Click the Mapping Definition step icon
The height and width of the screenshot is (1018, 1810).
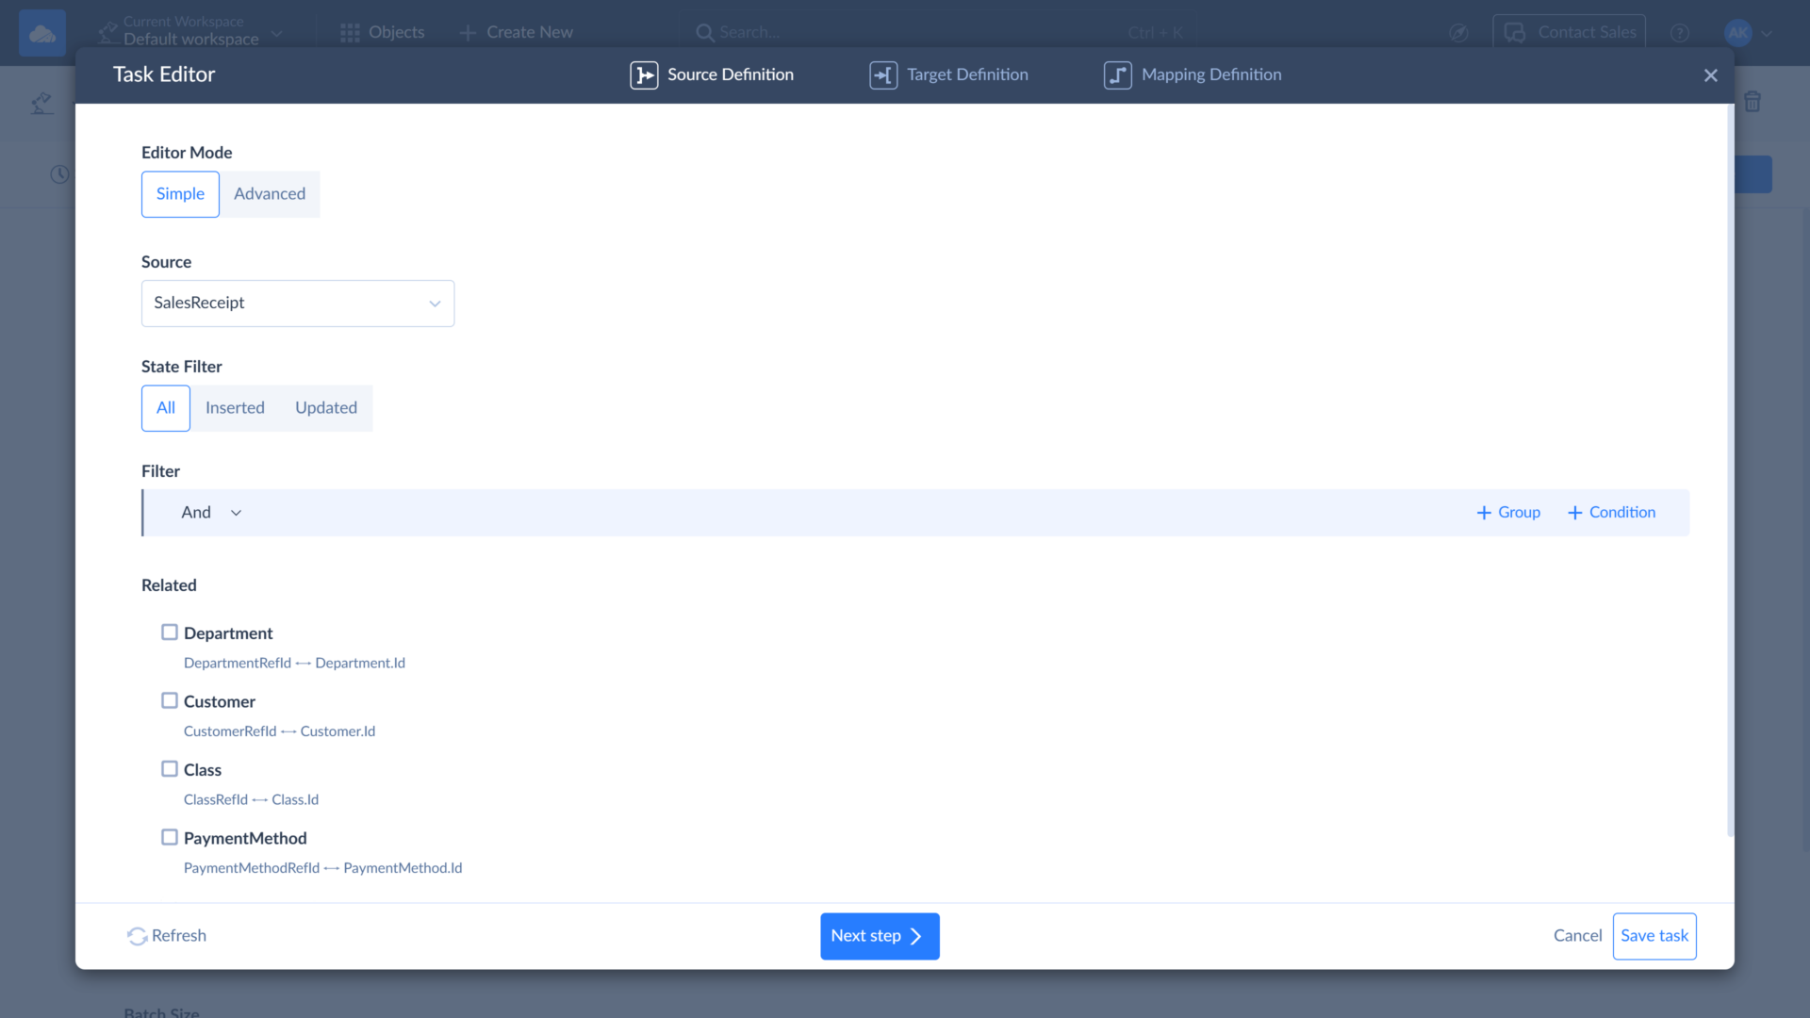(1118, 75)
